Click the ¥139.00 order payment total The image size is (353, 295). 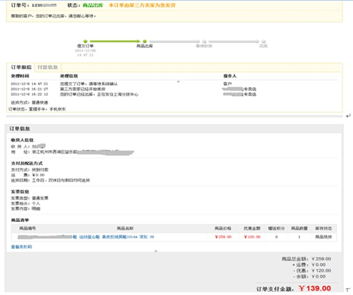(x=315, y=288)
